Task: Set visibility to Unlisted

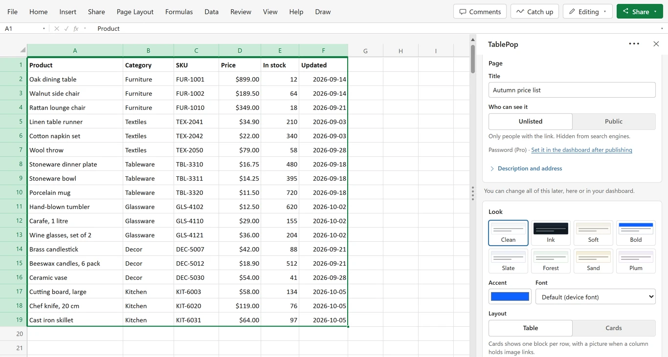Action: coord(531,122)
